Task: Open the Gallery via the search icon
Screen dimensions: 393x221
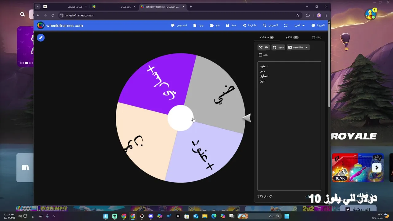Action: pos(264,25)
